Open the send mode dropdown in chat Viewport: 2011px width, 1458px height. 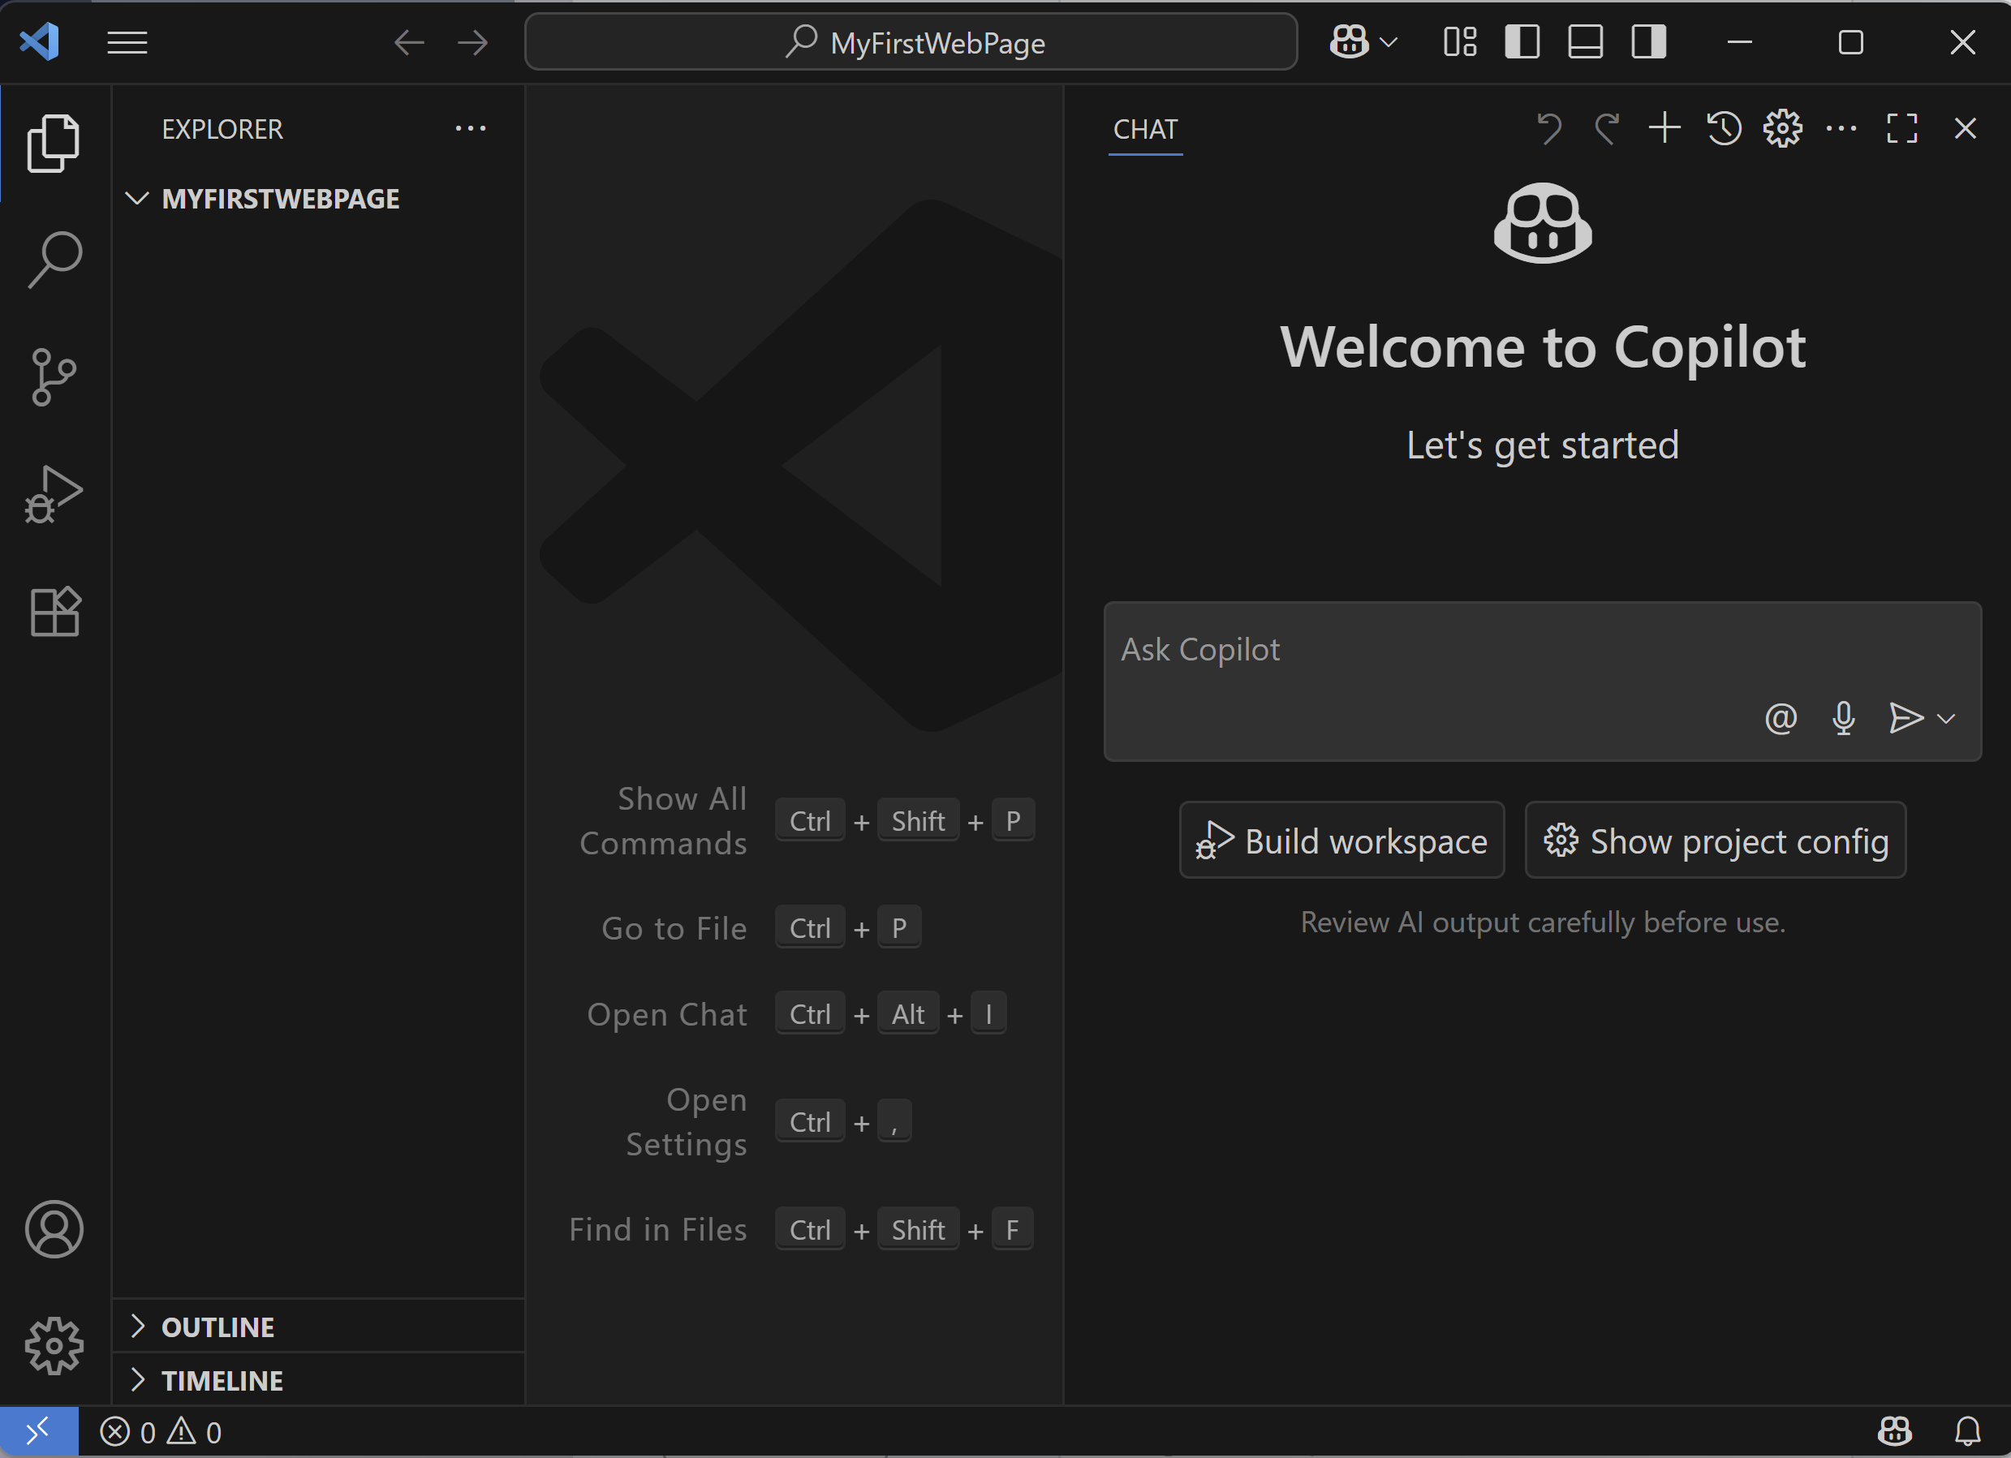pos(1947,719)
